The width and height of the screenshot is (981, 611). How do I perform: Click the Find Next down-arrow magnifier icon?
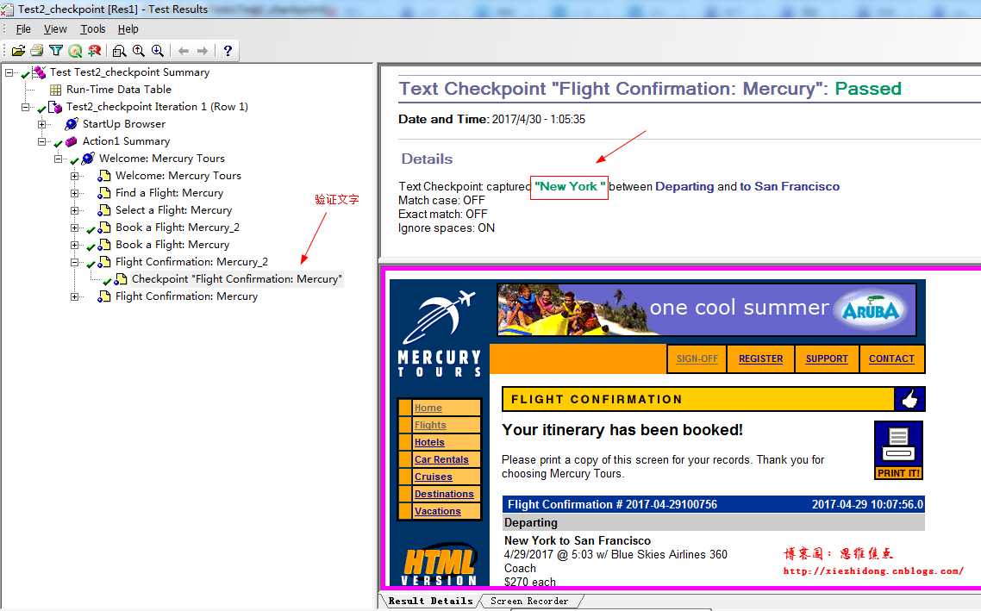[x=158, y=51]
